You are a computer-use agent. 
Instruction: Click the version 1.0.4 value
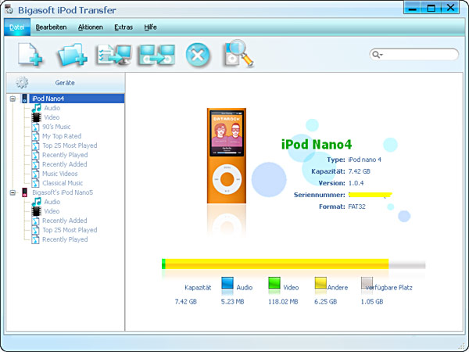click(x=356, y=183)
